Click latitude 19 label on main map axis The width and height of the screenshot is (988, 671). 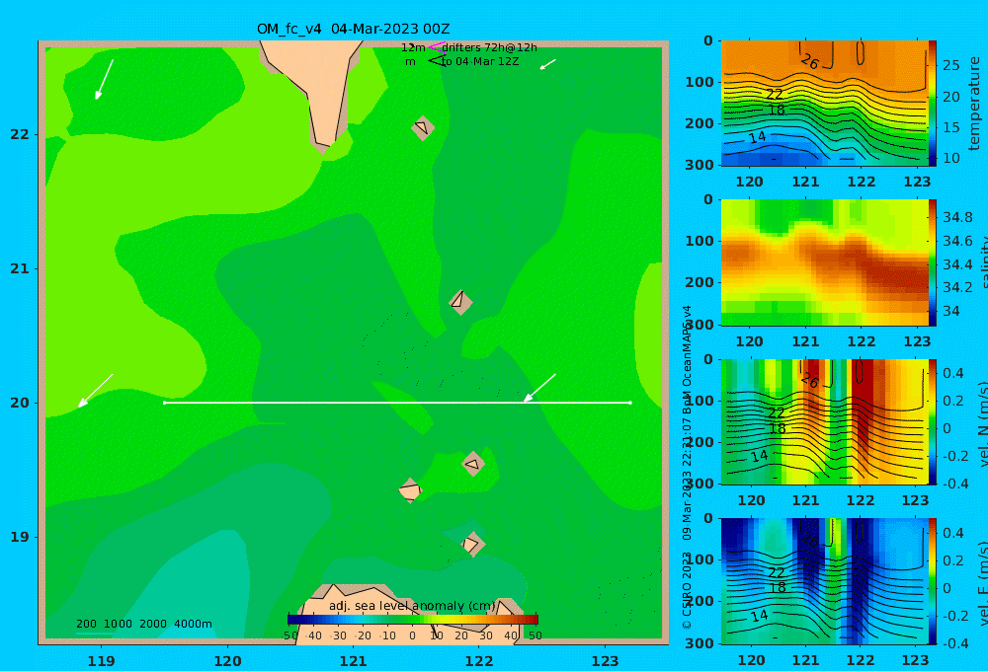(20, 537)
